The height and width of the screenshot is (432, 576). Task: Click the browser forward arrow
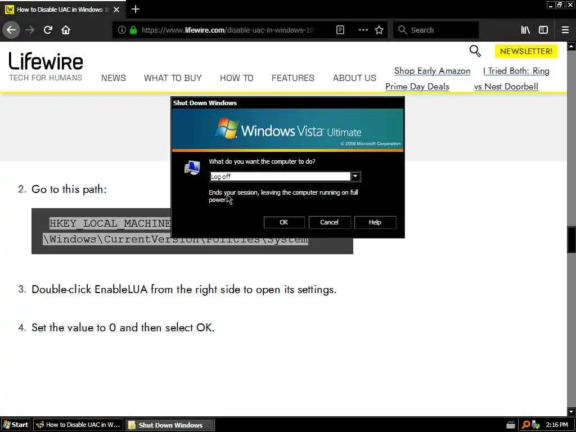(30, 30)
